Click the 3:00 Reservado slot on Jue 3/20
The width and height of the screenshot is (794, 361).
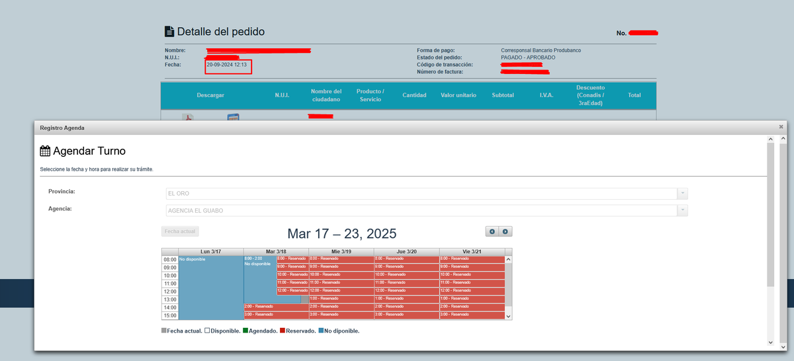point(406,315)
